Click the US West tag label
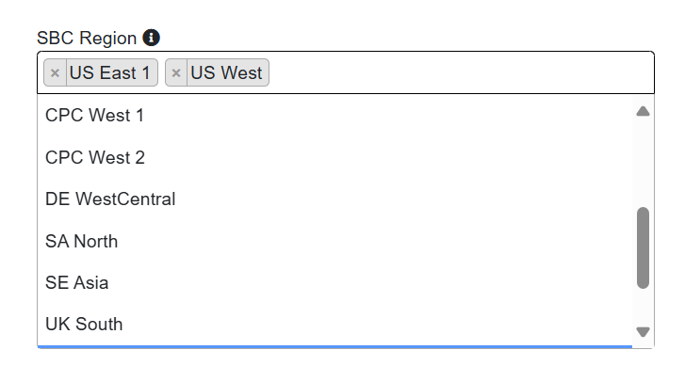Screen dimensions: 685x382 click(x=226, y=72)
